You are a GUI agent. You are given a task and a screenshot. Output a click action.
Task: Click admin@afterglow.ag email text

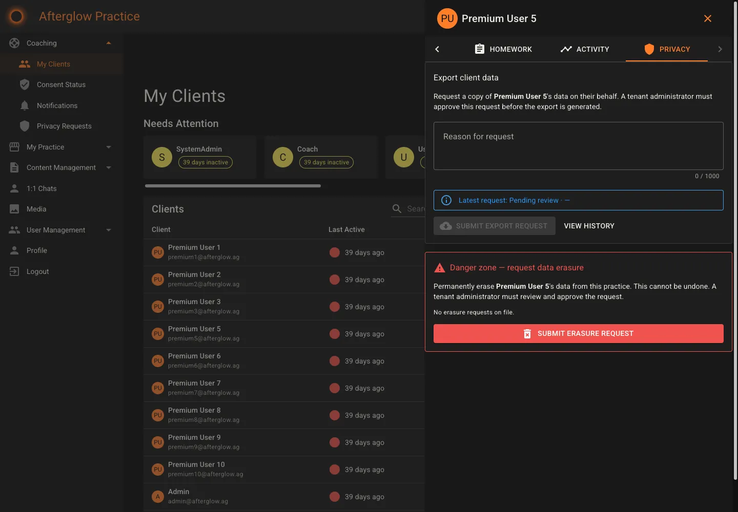coord(198,501)
